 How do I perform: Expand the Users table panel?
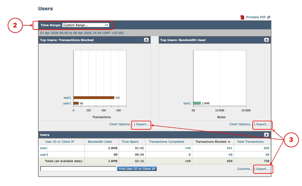(266, 134)
